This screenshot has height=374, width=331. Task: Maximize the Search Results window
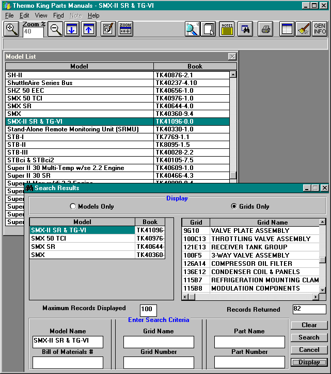(315, 188)
